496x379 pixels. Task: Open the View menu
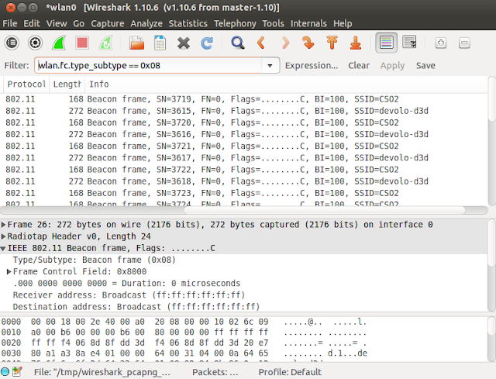(57, 23)
